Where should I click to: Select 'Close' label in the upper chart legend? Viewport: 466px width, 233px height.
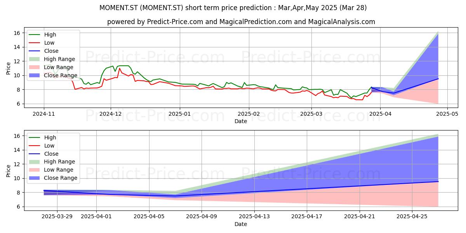click(51, 51)
